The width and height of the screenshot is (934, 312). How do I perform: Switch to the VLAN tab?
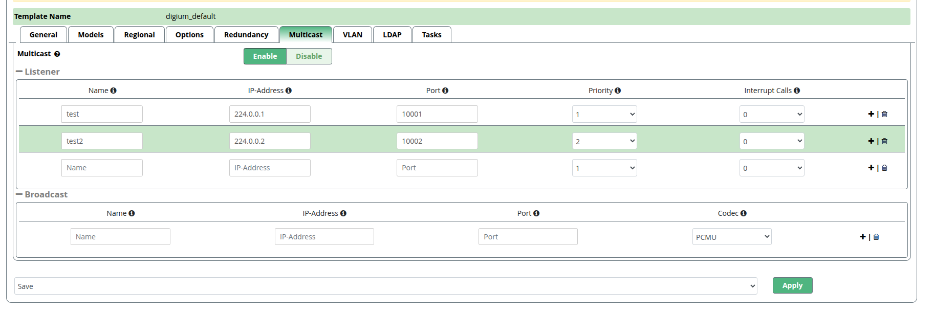coord(352,35)
